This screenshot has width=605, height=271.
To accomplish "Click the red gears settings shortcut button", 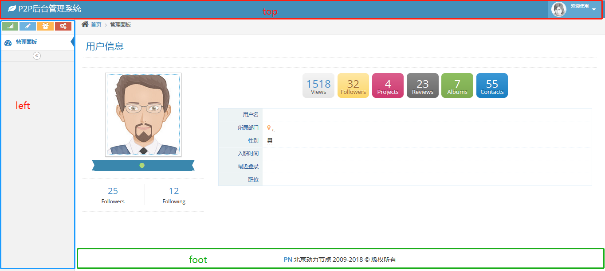I will pos(63,26).
